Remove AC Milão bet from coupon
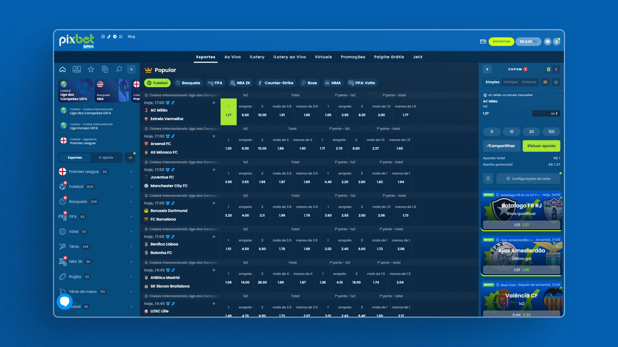This screenshot has width=618, height=347. pos(560,96)
